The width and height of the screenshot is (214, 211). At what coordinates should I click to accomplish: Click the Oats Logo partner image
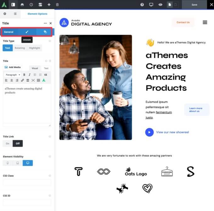point(136,172)
